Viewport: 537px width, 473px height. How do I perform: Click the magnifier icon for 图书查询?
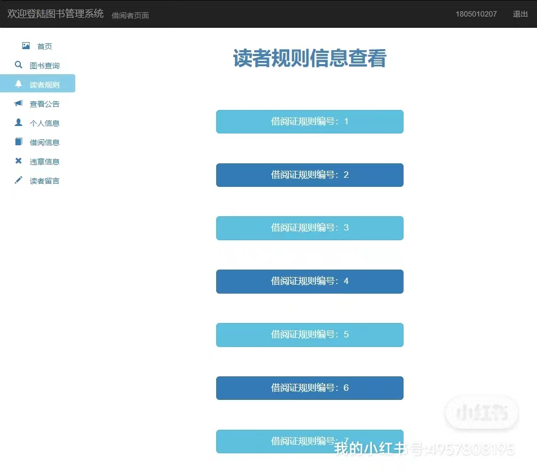tap(19, 65)
